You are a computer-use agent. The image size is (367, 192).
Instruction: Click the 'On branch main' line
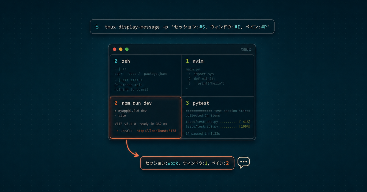click(128, 85)
